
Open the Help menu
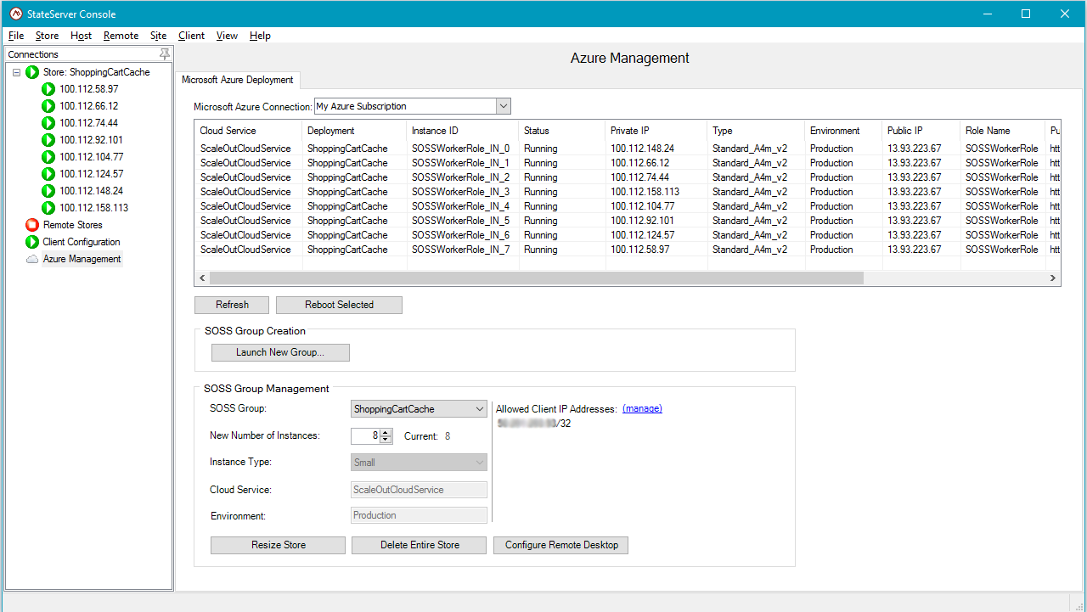tap(261, 36)
